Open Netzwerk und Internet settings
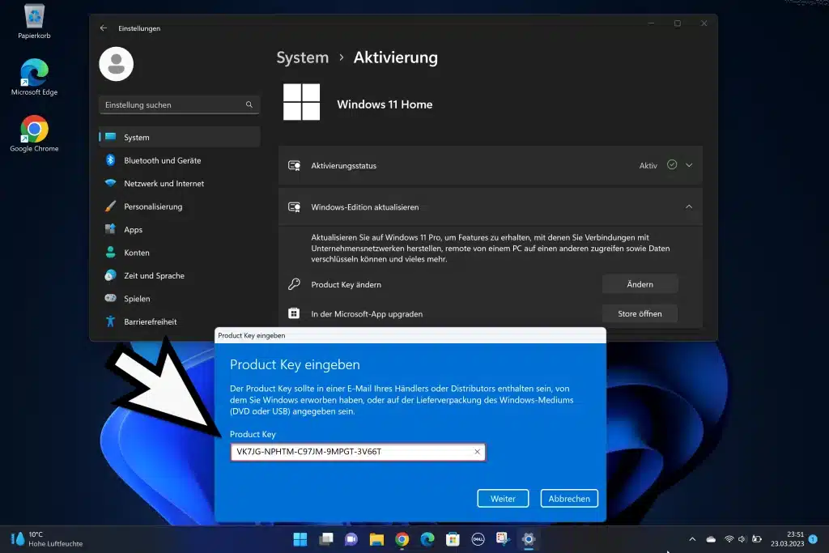This screenshot has width=829, height=553. (x=179, y=184)
